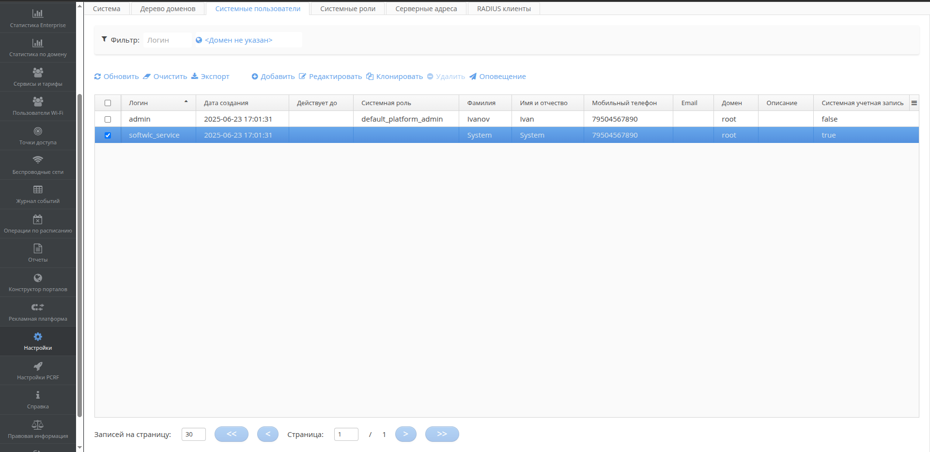This screenshot has height=452, width=930.
Task: Select Системные пользователи tab
Action: tap(258, 9)
